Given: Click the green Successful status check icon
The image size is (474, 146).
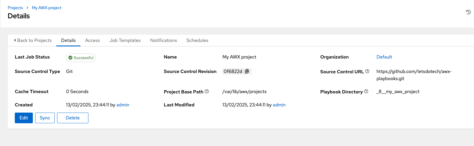Looking at the screenshot, I should (x=70, y=58).
